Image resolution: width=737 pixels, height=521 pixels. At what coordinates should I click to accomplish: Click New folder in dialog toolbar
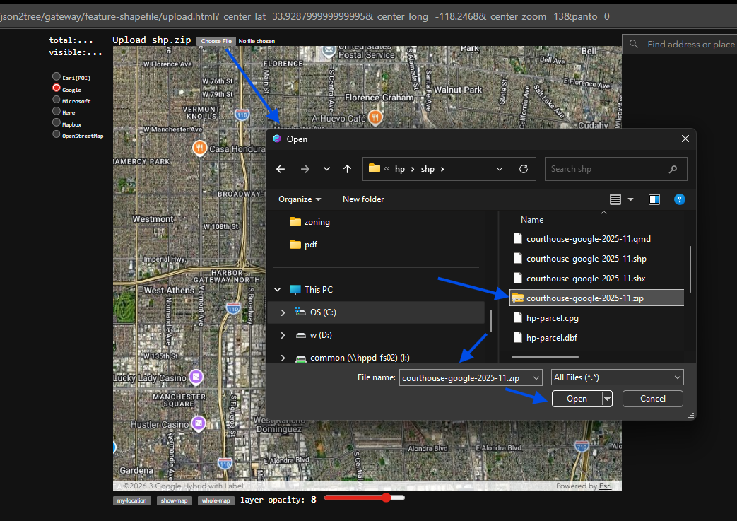(363, 199)
